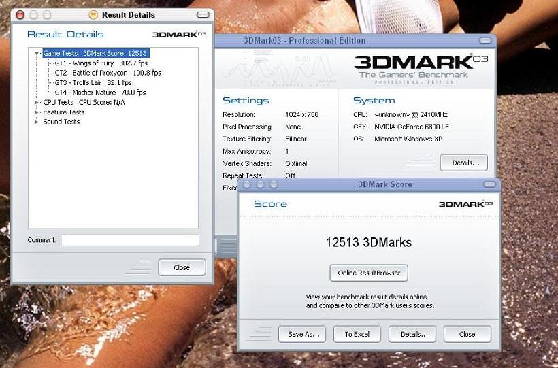The image size is (558, 368).
Task: Click the 12513 3DMarks score text
Action: (x=369, y=242)
